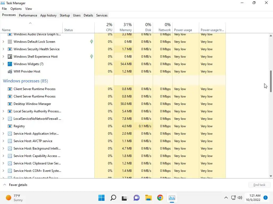Select the first Client Server Runtime Process row
The width and height of the screenshot is (273, 204).
pyautogui.click(x=113, y=89)
